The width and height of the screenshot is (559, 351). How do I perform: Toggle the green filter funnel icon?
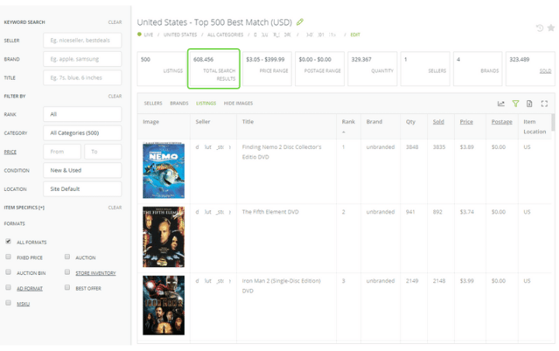point(516,103)
